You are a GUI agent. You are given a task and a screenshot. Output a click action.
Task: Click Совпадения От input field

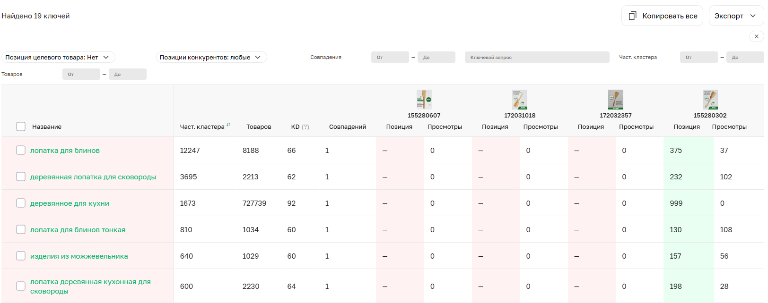[x=390, y=57]
